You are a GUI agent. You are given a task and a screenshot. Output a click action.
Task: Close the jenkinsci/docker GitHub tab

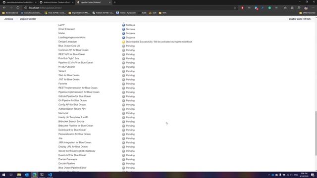(x=73, y=2)
